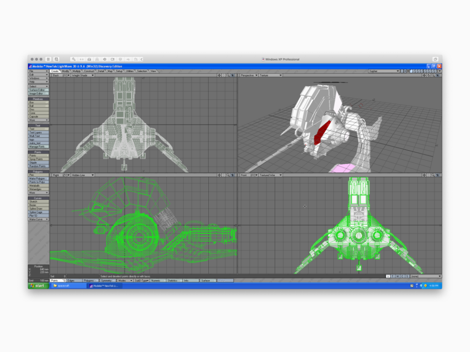Click the Make Polygon button
This screenshot has height=352, width=470.
pyautogui.click(x=39, y=179)
